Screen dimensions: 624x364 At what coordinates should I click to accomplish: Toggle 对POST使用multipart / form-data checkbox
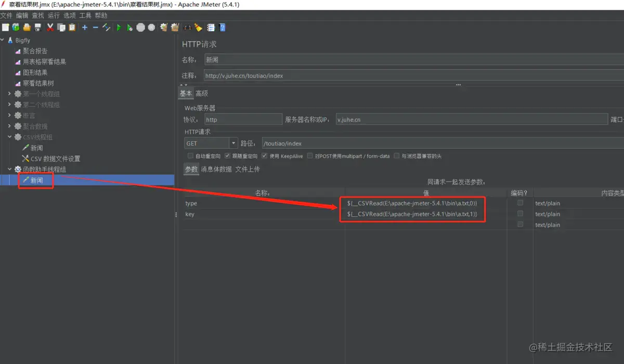(x=310, y=156)
